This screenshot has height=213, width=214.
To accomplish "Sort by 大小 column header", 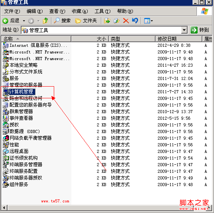I will [90, 39].
